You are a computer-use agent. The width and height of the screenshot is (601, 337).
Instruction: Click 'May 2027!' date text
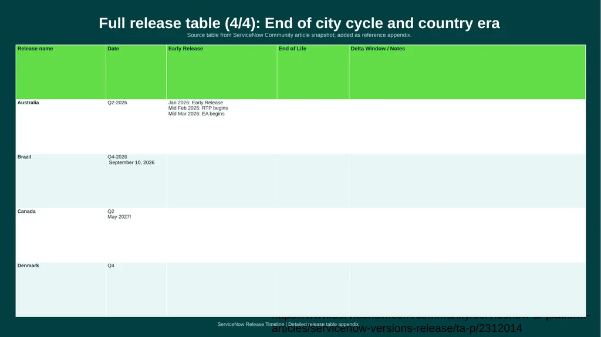119,217
